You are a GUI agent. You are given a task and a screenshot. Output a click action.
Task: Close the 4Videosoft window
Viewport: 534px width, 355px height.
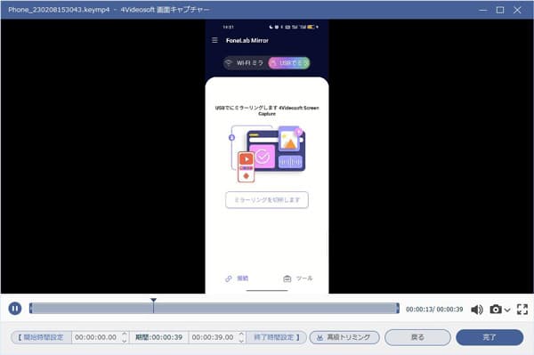click(x=517, y=10)
